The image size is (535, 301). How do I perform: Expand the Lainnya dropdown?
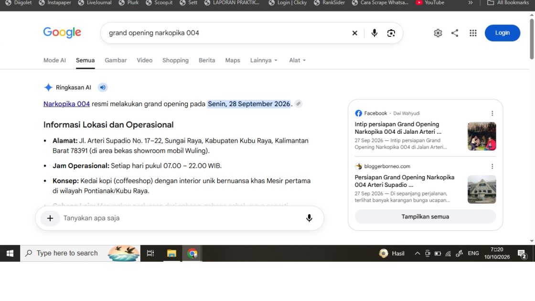pyautogui.click(x=264, y=60)
